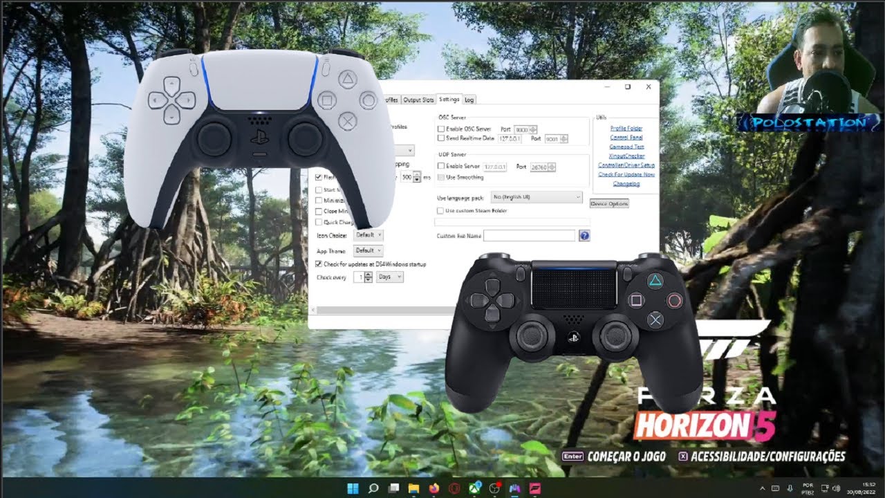Open Controller/Driver Setup link

pos(626,165)
